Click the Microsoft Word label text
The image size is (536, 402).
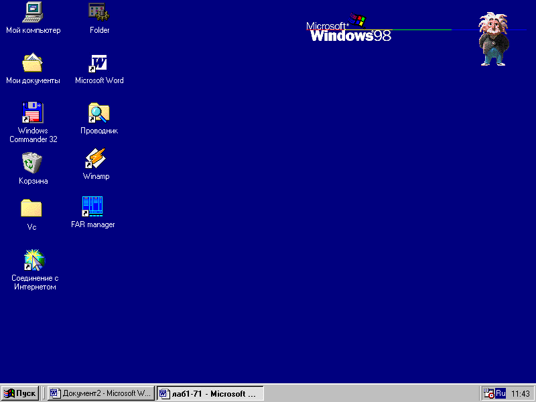coord(99,80)
